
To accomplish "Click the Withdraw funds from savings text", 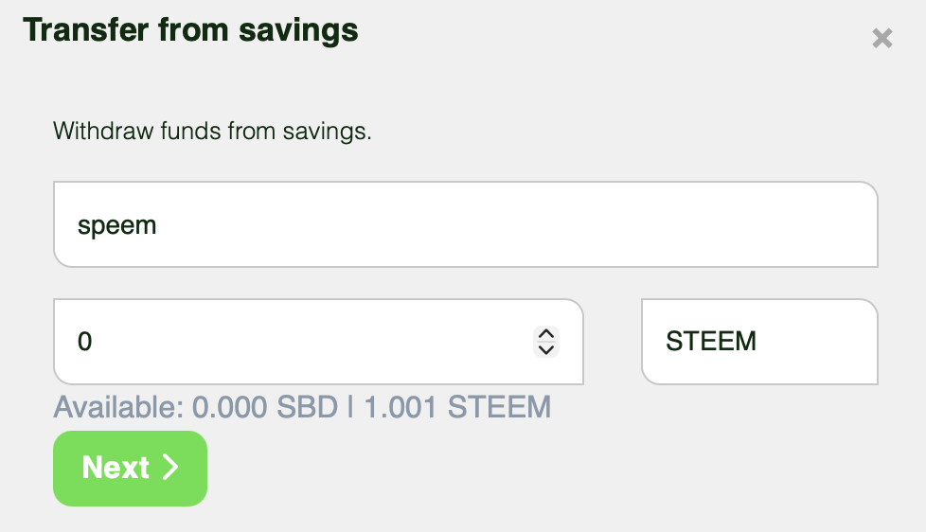I will pos(212,131).
